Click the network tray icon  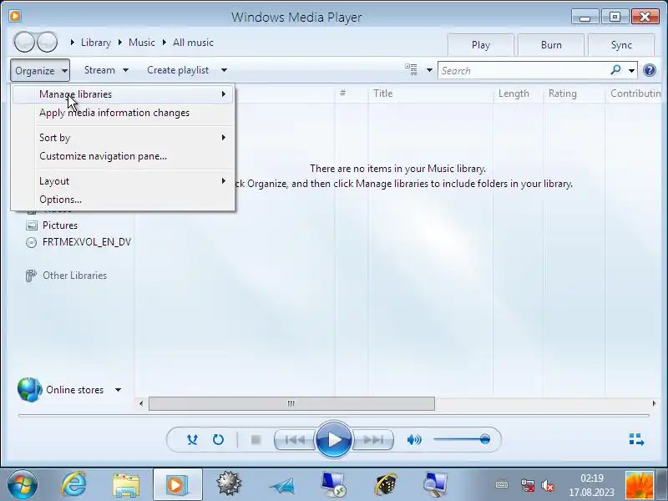528,485
